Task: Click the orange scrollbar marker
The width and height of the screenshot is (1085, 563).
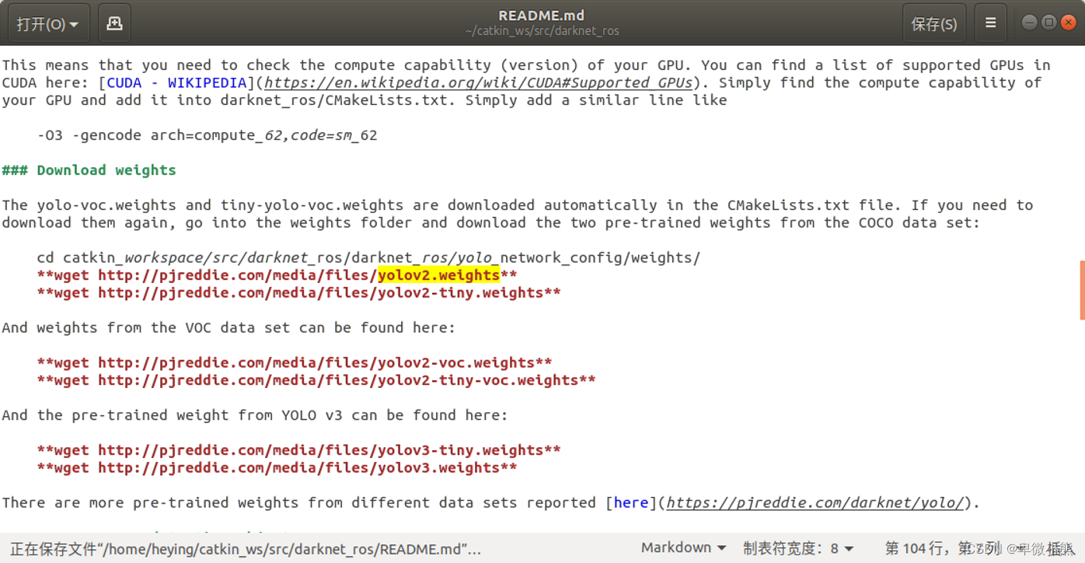Action: click(1082, 290)
